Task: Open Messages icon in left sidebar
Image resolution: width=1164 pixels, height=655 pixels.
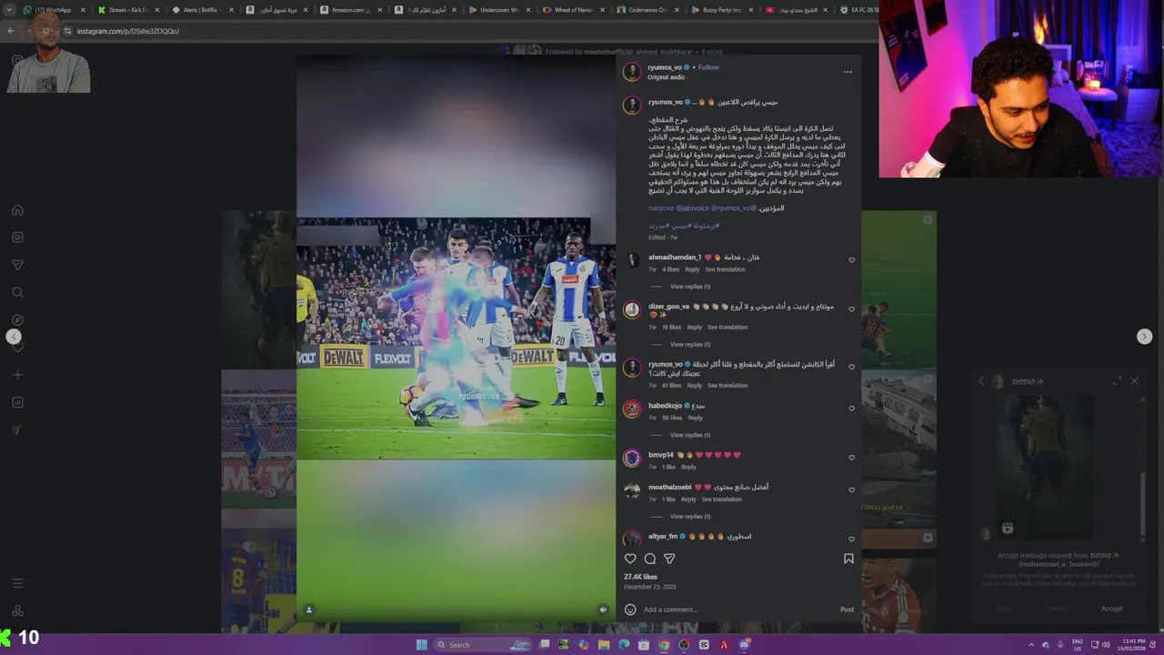Action: 17,265
